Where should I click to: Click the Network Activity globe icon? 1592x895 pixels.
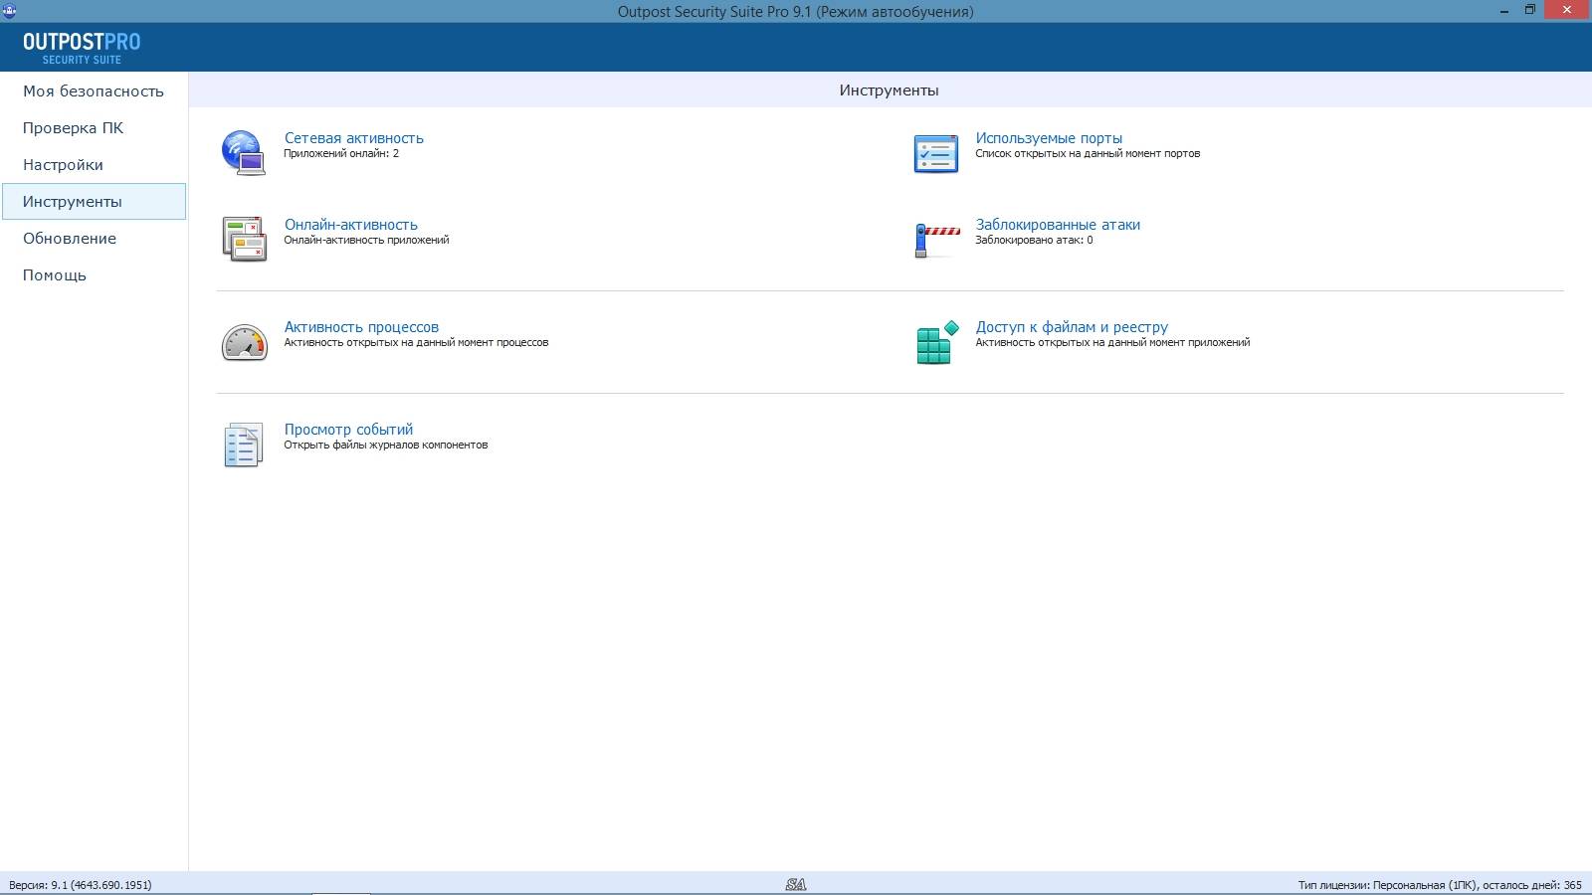pyautogui.click(x=244, y=153)
